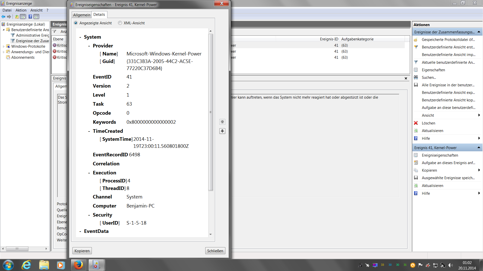Open Firefox from the taskbar
The height and width of the screenshot is (271, 483).
78,265
